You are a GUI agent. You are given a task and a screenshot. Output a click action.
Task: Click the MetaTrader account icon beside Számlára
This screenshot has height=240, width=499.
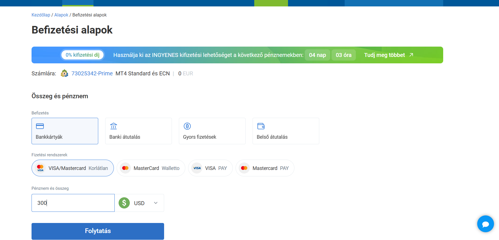tap(64, 73)
